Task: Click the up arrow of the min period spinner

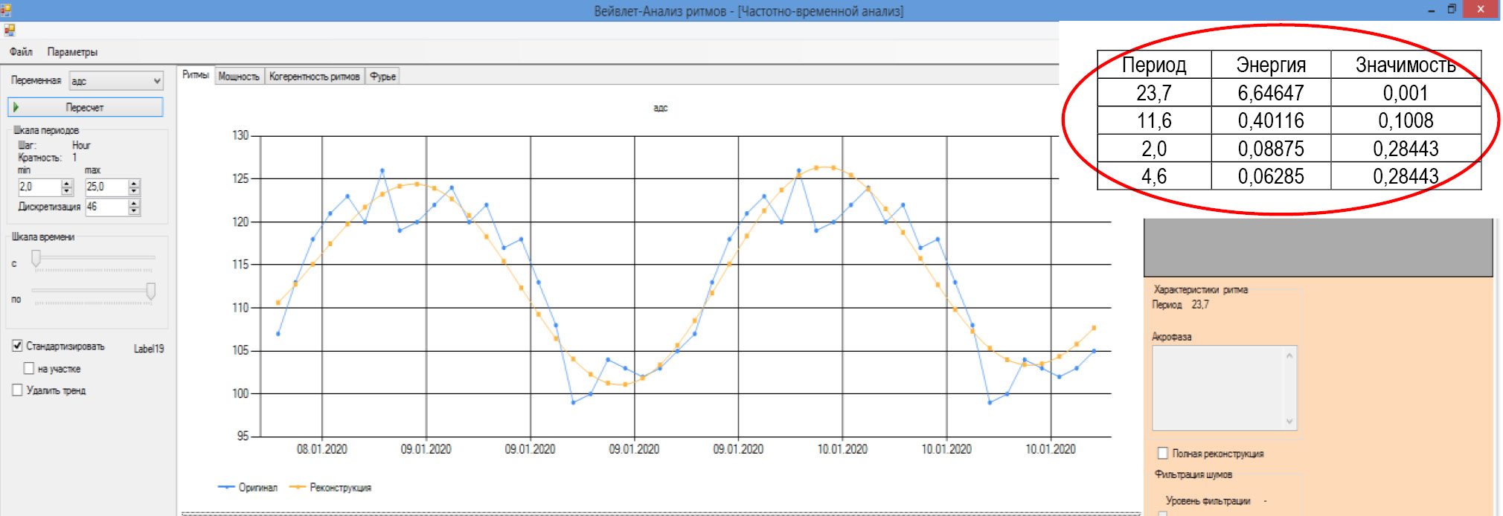Action: click(x=67, y=183)
